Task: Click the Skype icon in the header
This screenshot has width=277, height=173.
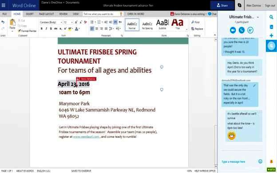Action: pos(240,5)
